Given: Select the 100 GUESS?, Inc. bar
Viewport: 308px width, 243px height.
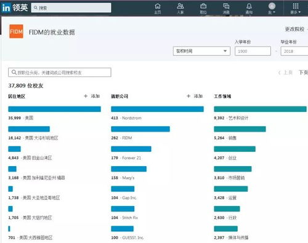Looking at the screenshot, I should 123,229.
